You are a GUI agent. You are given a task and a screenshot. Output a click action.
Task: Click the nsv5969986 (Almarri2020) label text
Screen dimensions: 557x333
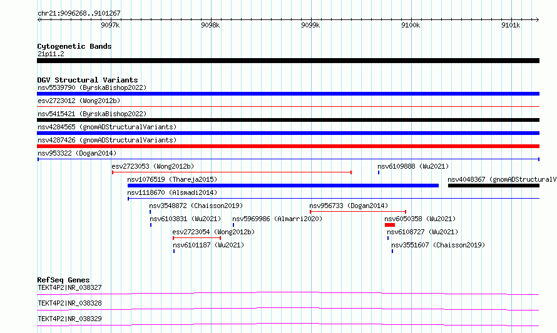[277, 219]
